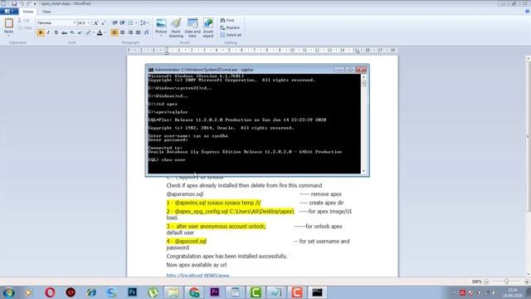Align text right

[130, 32]
